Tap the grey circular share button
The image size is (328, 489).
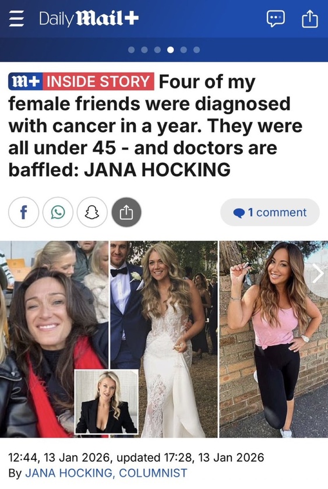pos(126,212)
